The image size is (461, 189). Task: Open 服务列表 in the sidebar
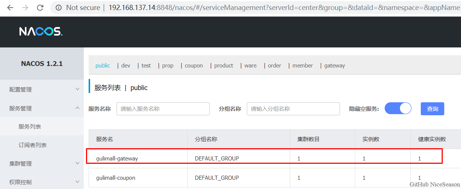click(30, 127)
